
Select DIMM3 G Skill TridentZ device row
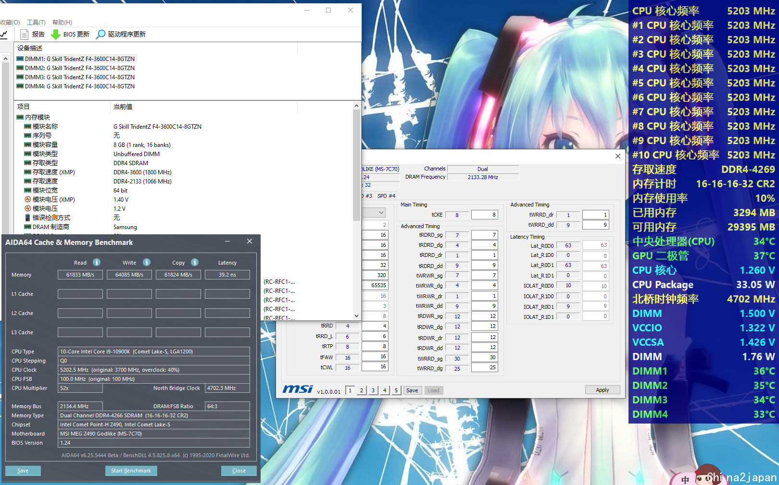[75, 77]
